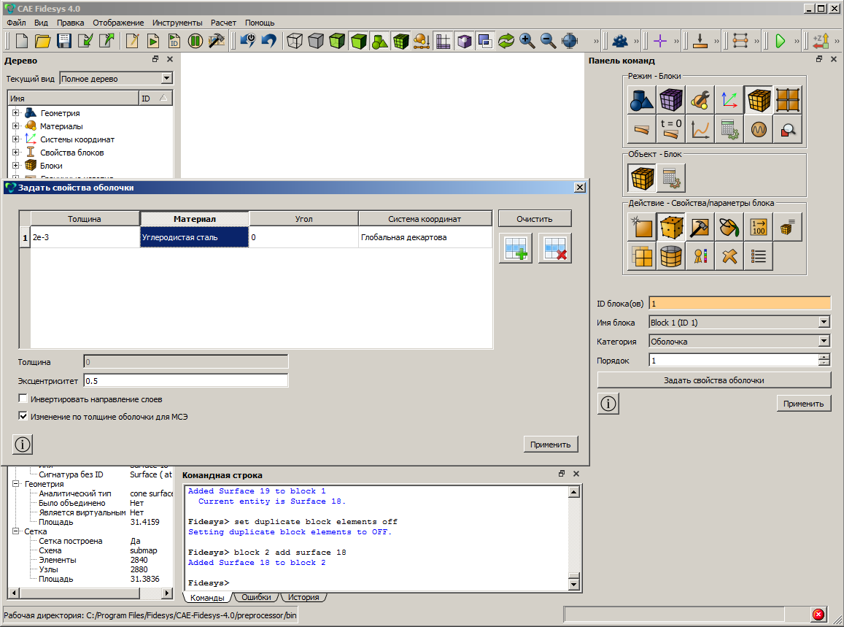
Task: Uncheck 'Изменение по толщине оболочки для МСЭ'
Action: point(23,416)
